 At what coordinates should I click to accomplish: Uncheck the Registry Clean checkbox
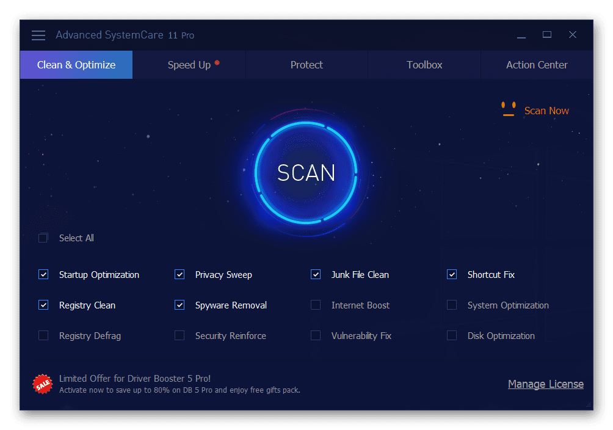[43, 305]
